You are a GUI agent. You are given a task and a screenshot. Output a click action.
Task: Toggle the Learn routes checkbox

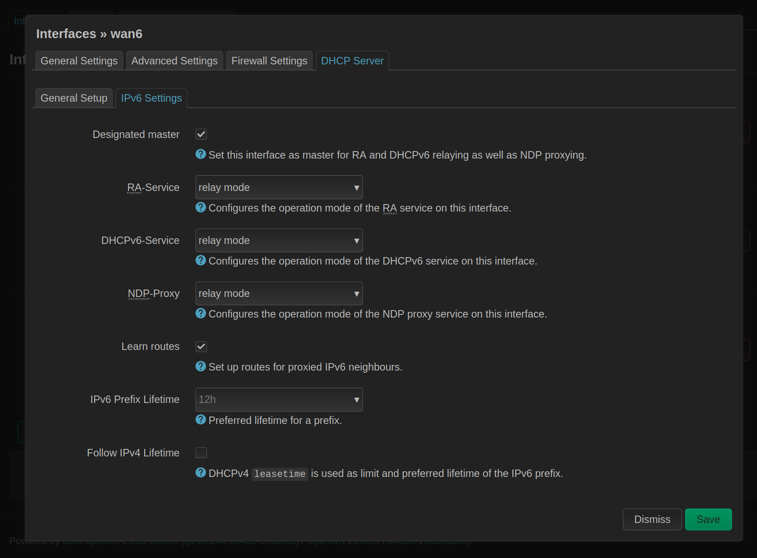pos(201,346)
